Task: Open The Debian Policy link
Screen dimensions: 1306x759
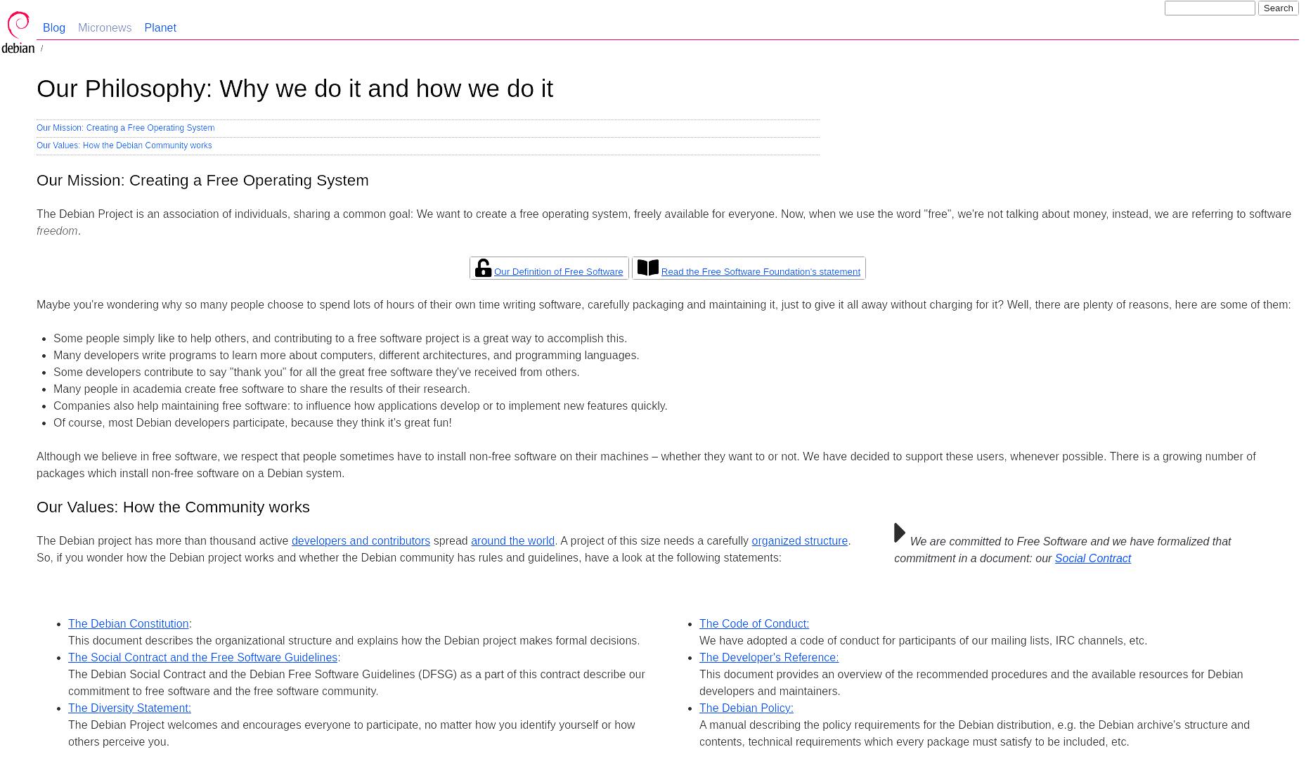Action: (746, 708)
